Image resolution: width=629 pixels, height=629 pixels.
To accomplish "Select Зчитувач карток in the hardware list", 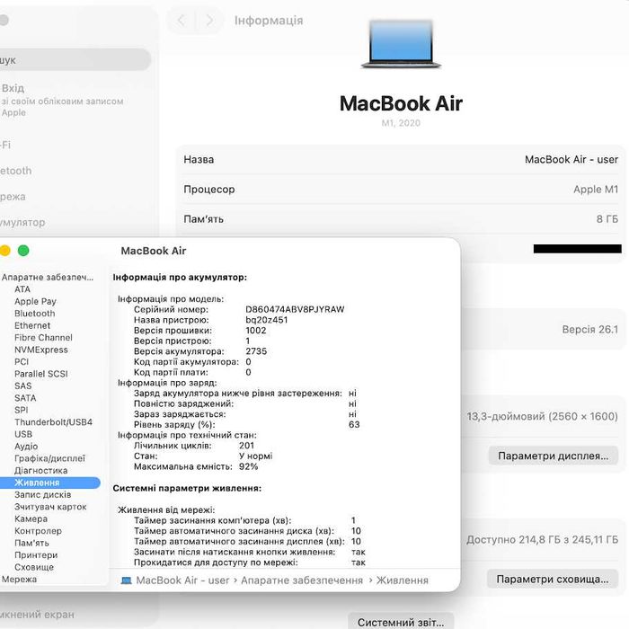I will click(50, 507).
